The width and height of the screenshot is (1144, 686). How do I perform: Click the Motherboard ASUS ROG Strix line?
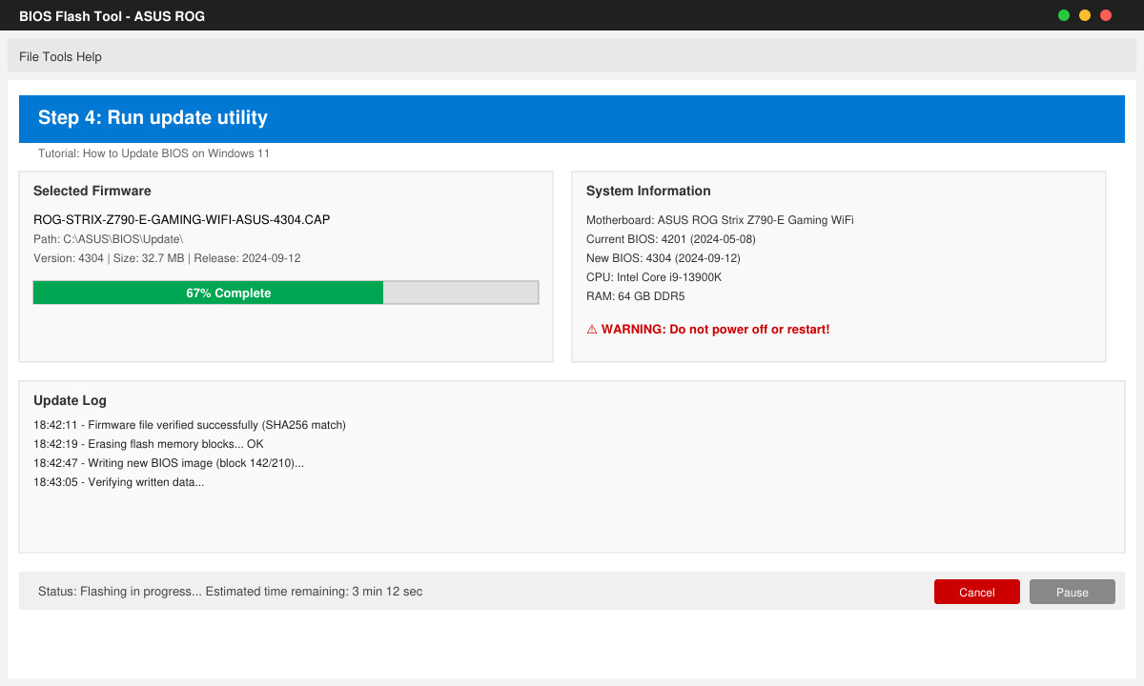click(x=720, y=220)
